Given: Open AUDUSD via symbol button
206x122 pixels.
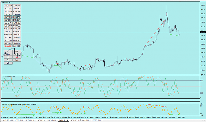Looking at the screenshot, I should [8, 11].
